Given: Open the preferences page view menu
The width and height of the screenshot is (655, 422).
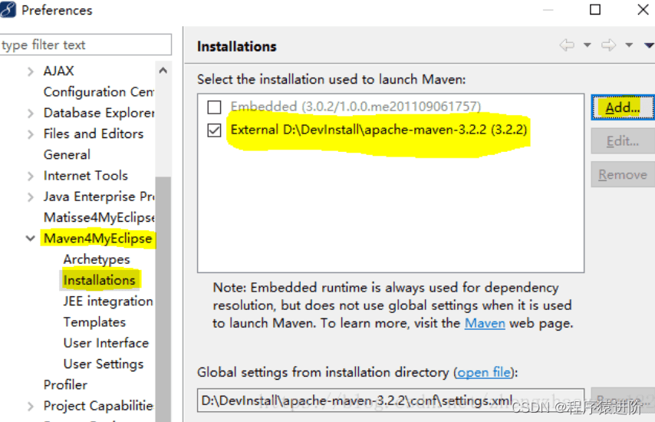Looking at the screenshot, I should click(x=649, y=45).
